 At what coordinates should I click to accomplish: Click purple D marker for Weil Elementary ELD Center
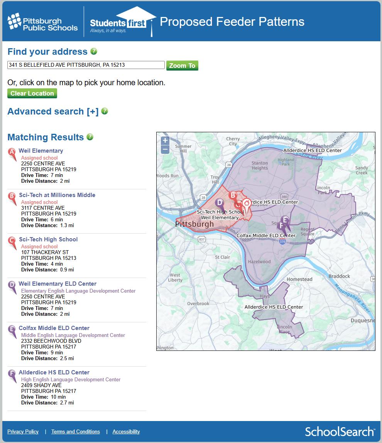(x=12, y=287)
